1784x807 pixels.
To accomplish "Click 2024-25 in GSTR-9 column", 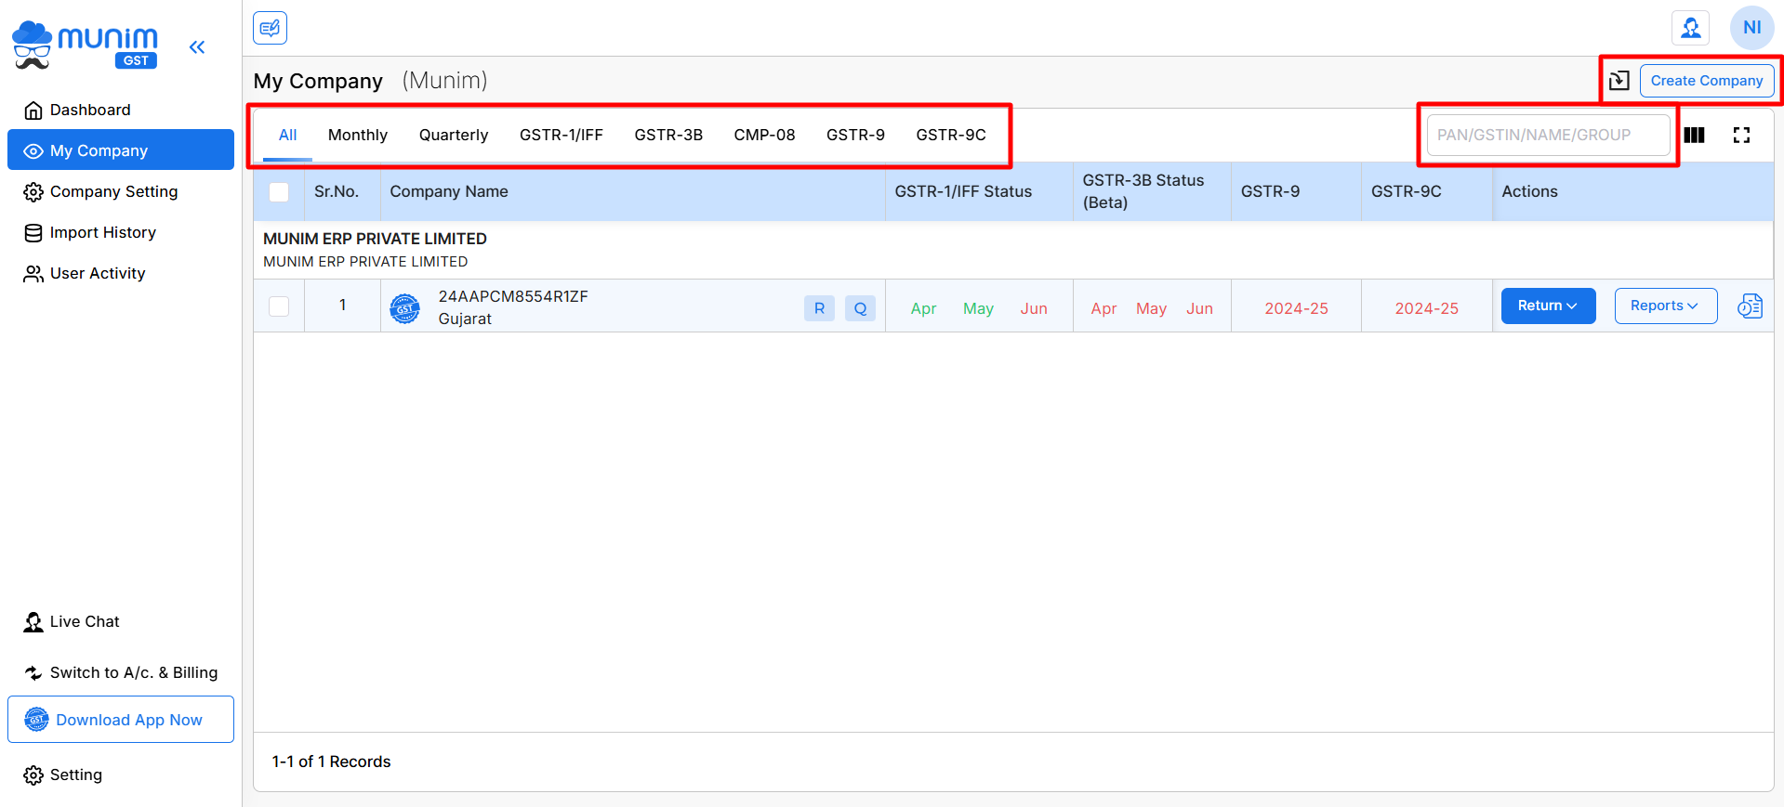I will click(1296, 308).
